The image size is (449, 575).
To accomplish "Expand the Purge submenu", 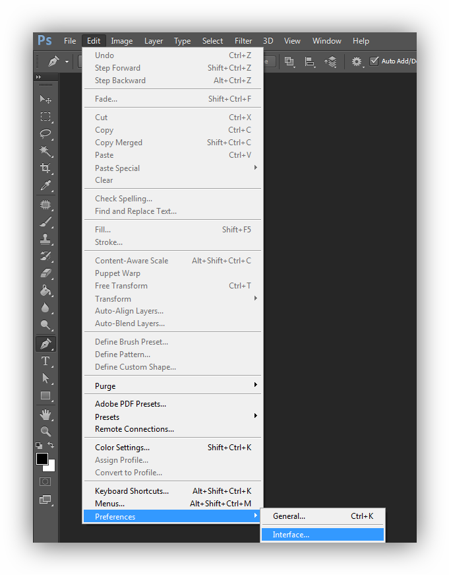I will pos(173,386).
